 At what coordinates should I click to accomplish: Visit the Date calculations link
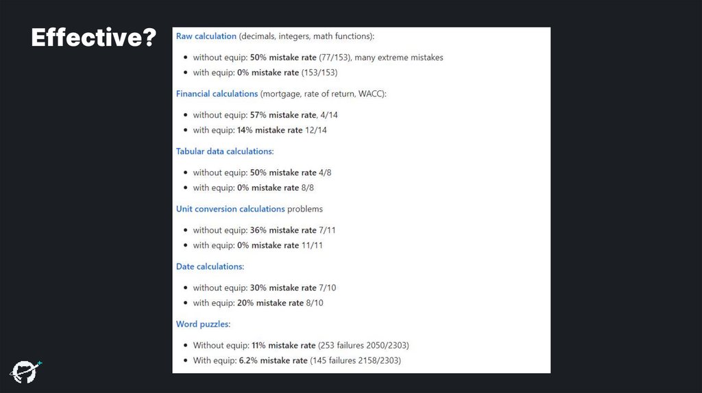[210, 266]
